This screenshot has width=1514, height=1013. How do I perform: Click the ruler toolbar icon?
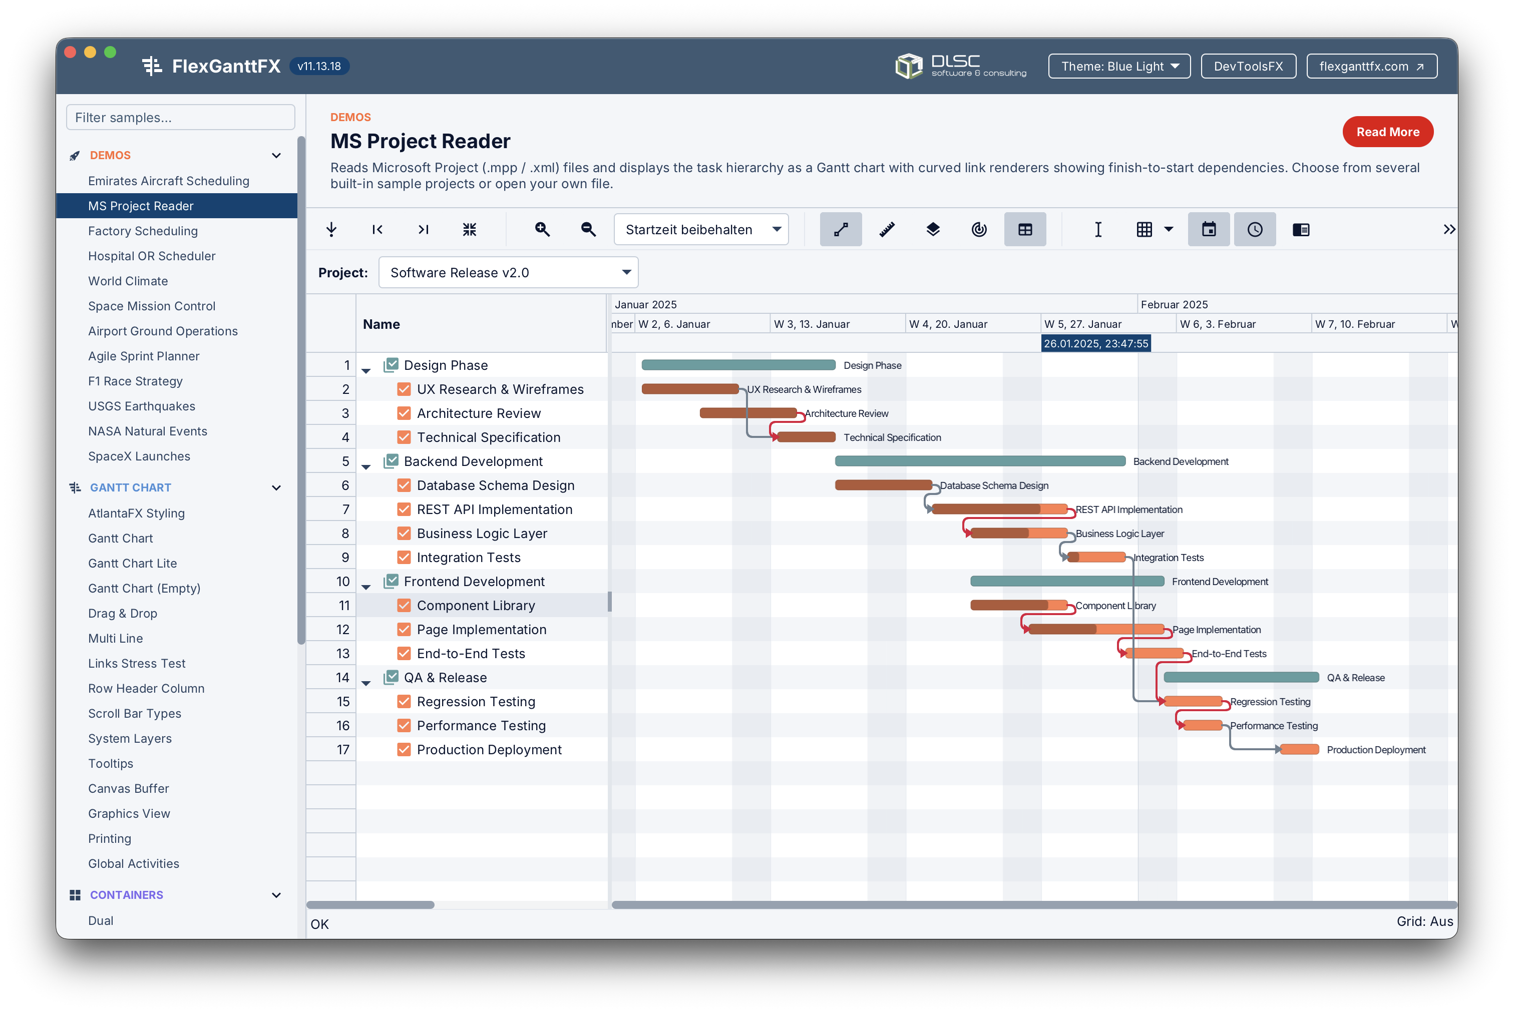887,229
